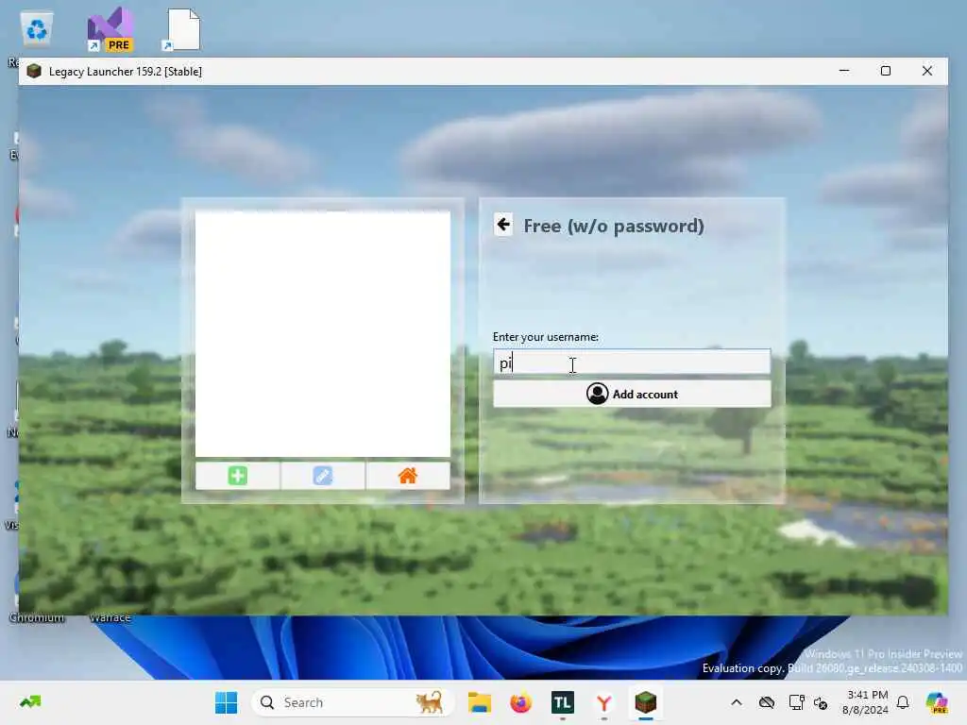Image resolution: width=967 pixels, height=725 pixels.
Task: Go back with the left arrow icon
Action: (503, 225)
